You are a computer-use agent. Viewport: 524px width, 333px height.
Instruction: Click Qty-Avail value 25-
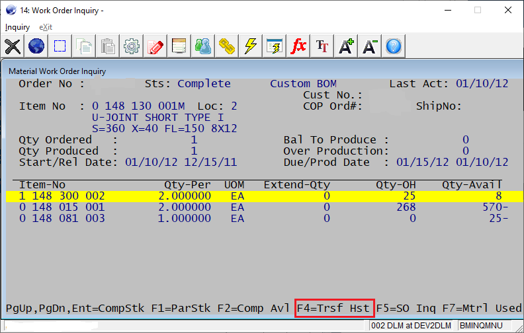[x=499, y=219]
